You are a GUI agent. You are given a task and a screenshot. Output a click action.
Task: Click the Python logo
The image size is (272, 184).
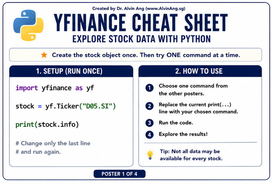point(28,25)
